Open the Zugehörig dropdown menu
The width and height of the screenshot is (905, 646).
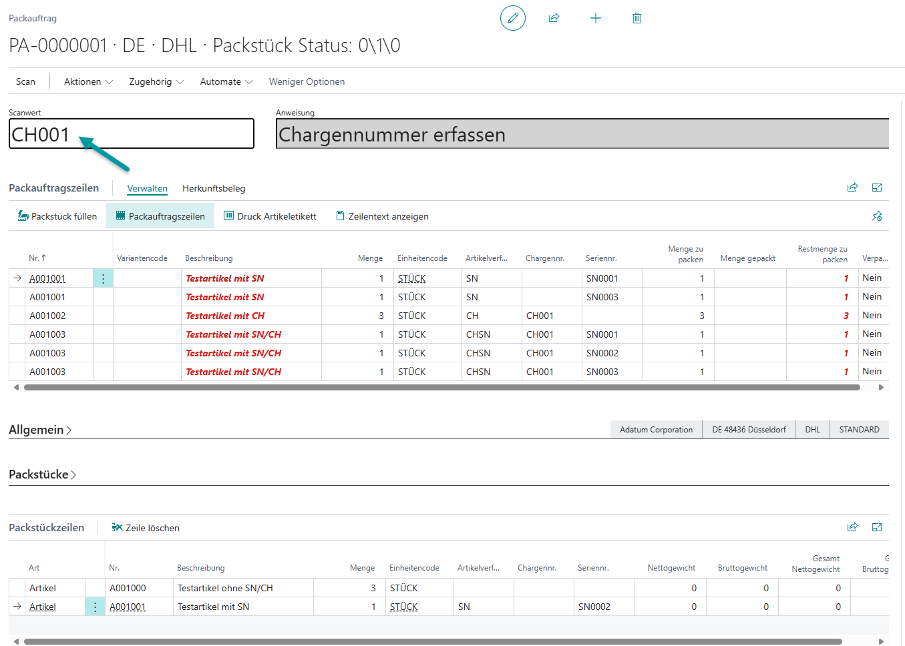[156, 81]
